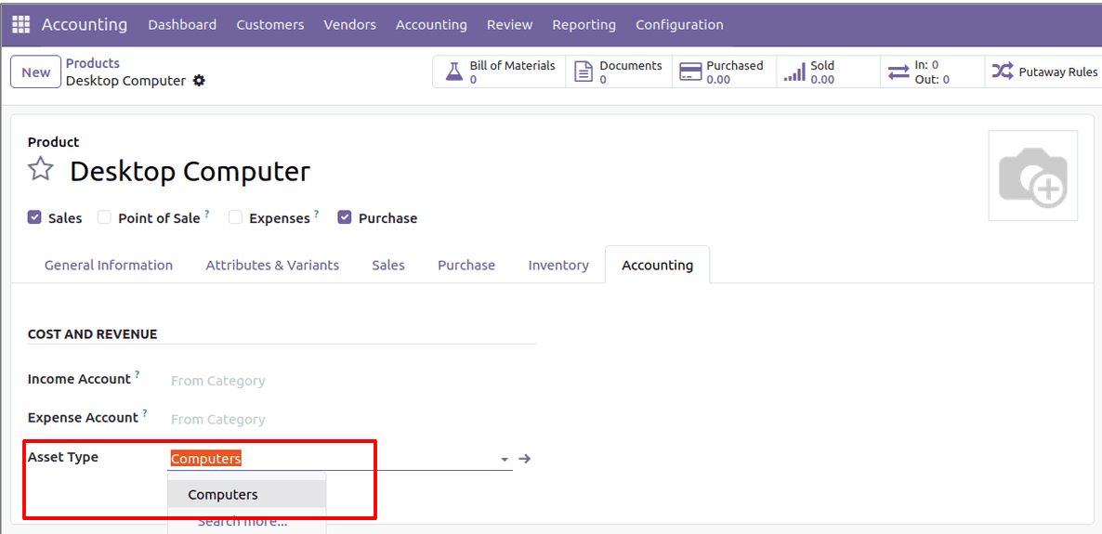Expand the Asset Type dropdown arrow
This screenshot has height=534, width=1102.
[x=505, y=460]
